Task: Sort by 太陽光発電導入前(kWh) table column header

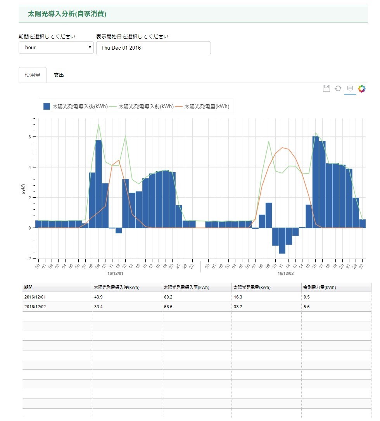Action: [x=197, y=287]
